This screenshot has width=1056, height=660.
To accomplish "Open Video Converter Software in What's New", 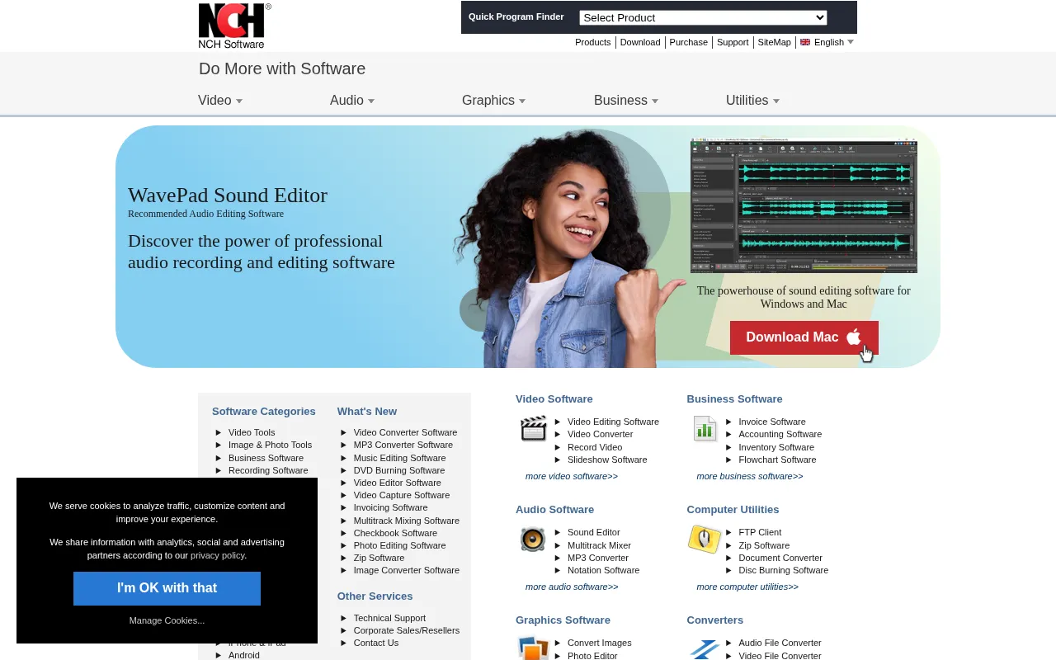I will [405, 432].
